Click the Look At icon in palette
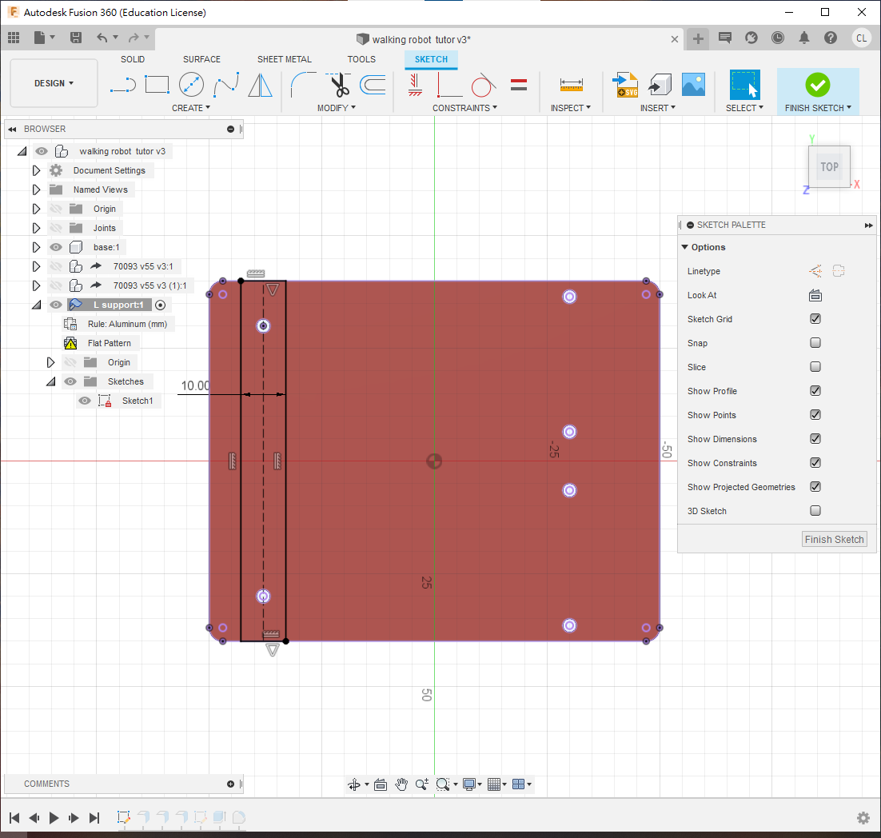 click(815, 295)
